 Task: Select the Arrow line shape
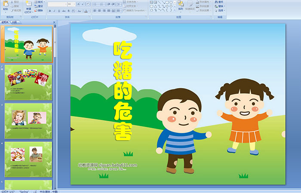pos(163,2)
